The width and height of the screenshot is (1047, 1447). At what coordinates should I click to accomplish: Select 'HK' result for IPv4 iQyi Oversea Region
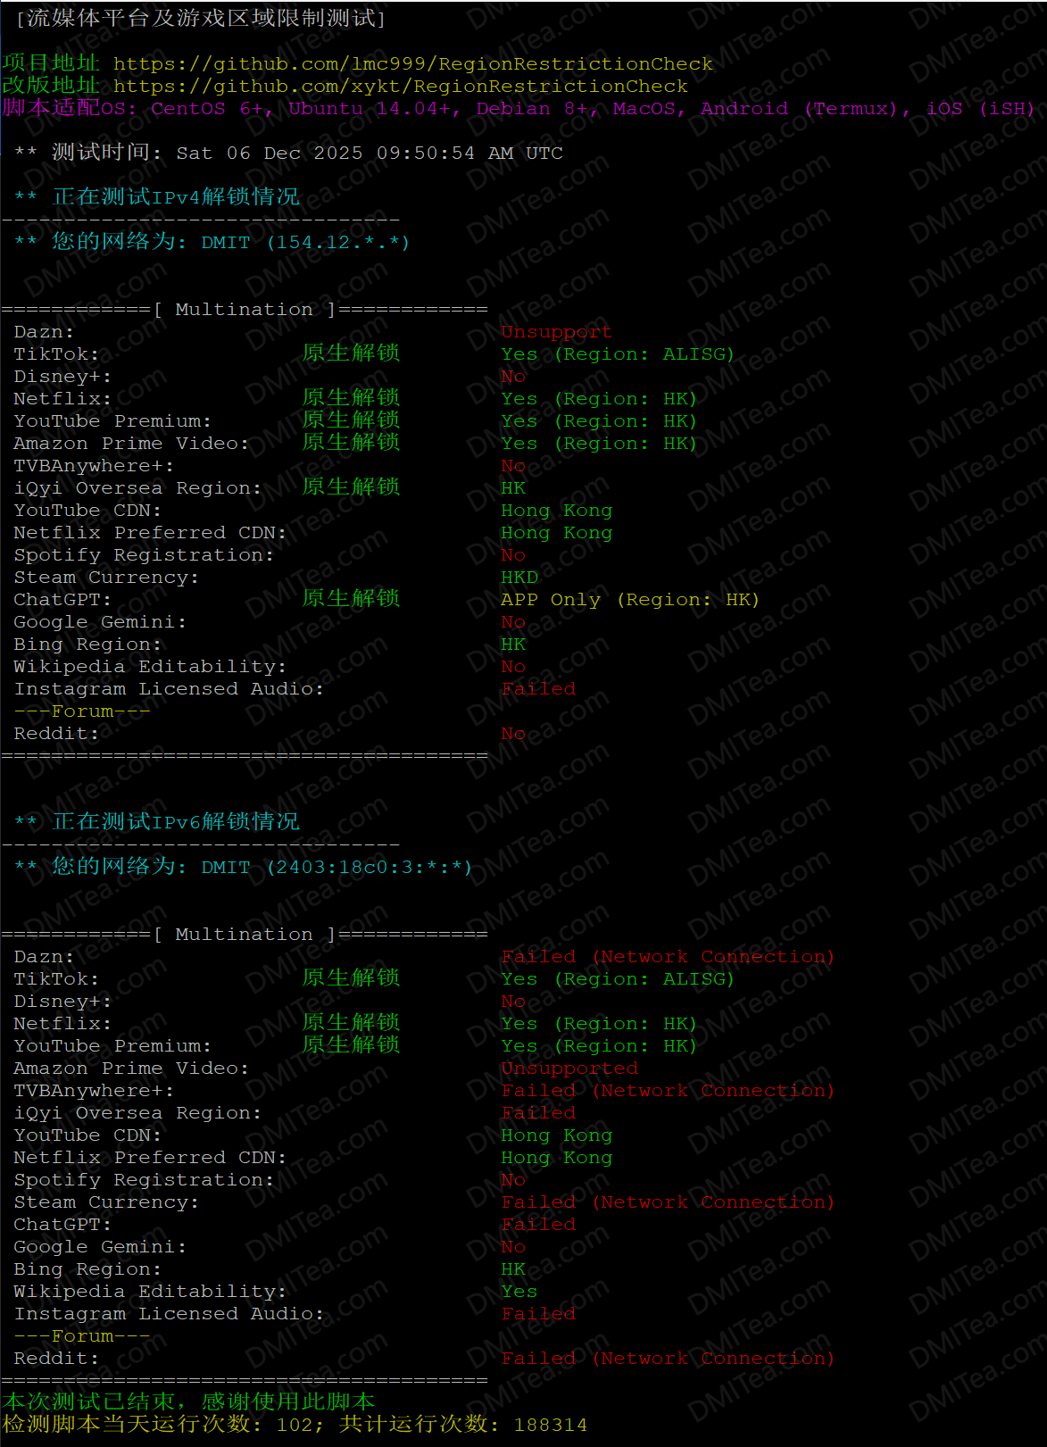pos(513,487)
